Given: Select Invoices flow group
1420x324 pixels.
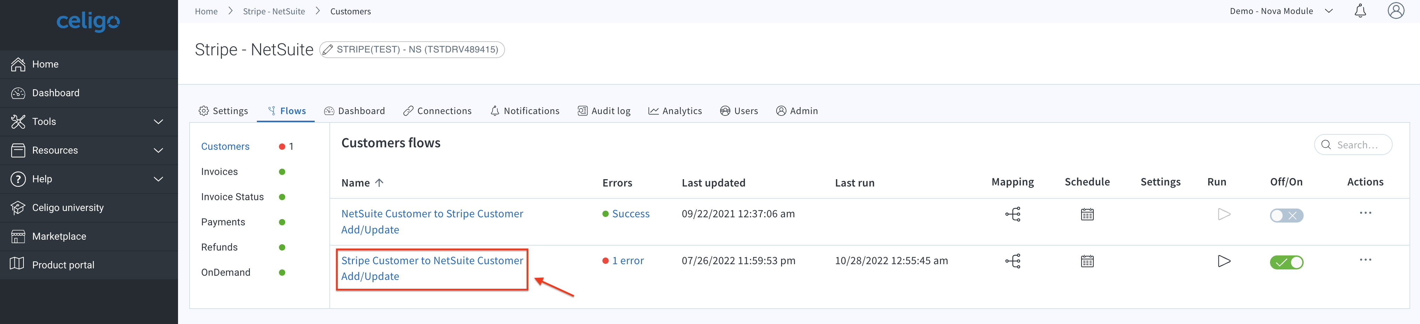Looking at the screenshot, I should (219, 172).
